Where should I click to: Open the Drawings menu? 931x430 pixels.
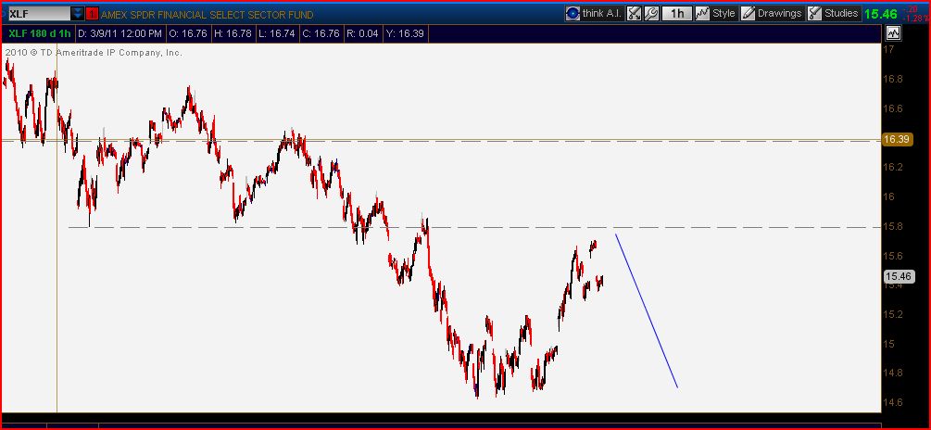pyautogui.click(x=773, y=13)
